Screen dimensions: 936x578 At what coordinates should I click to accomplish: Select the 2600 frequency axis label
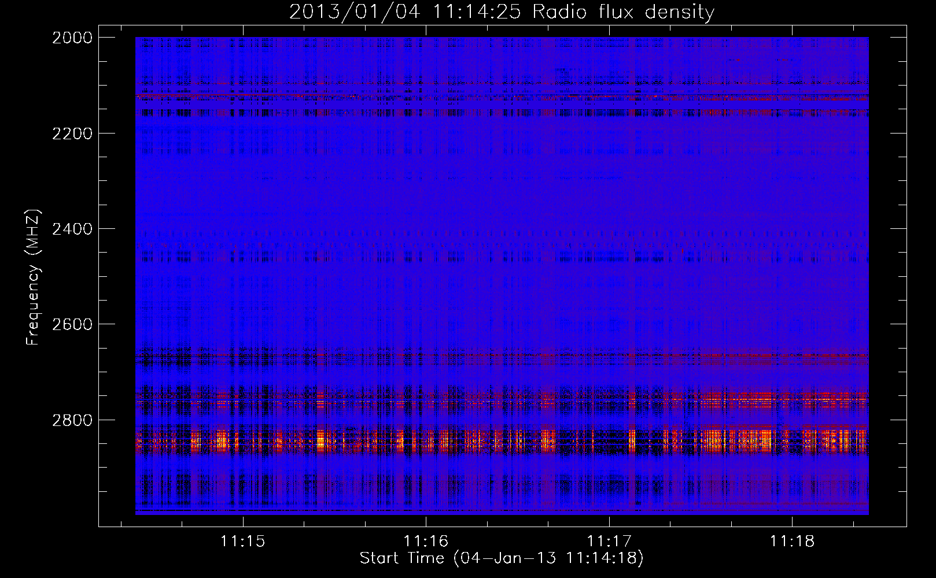(72, 324)
